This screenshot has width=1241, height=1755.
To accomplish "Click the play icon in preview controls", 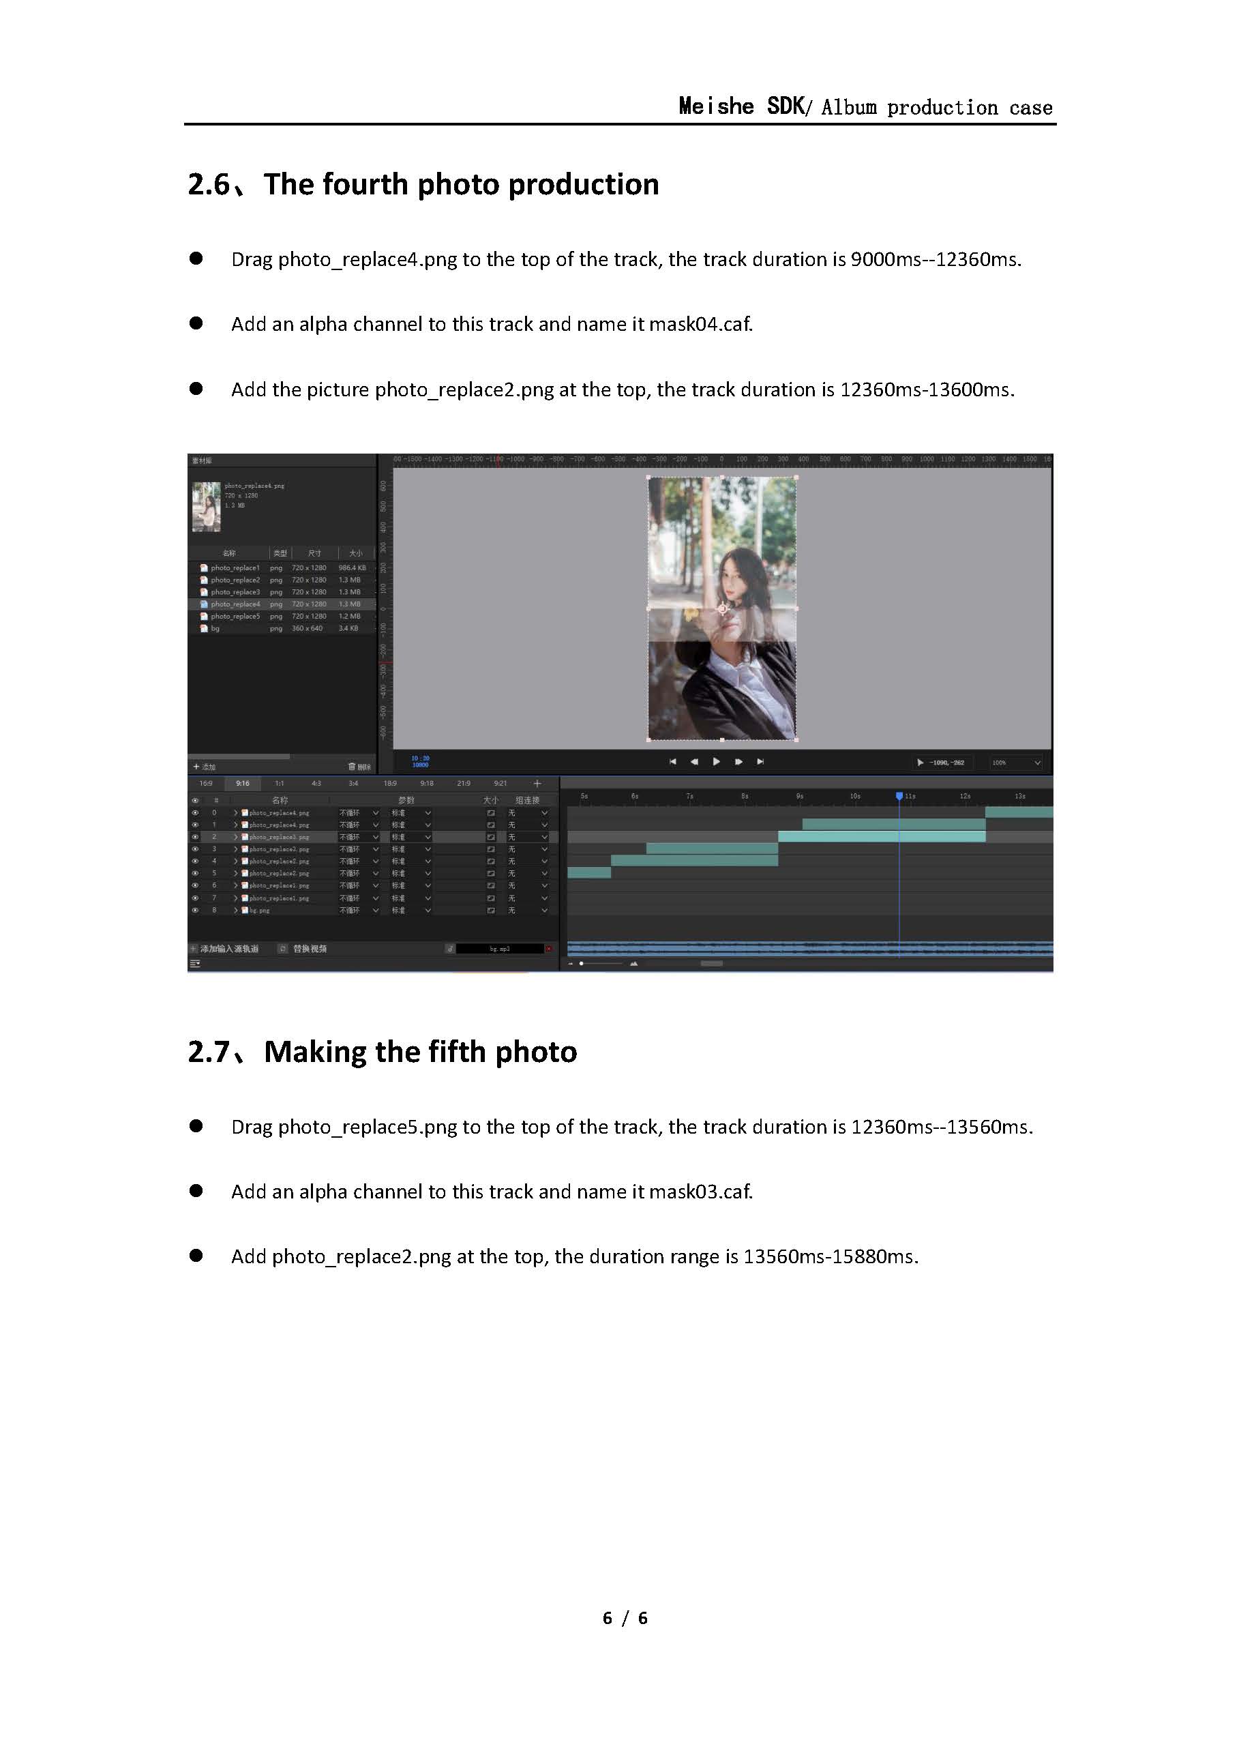I will pos(716,763).
